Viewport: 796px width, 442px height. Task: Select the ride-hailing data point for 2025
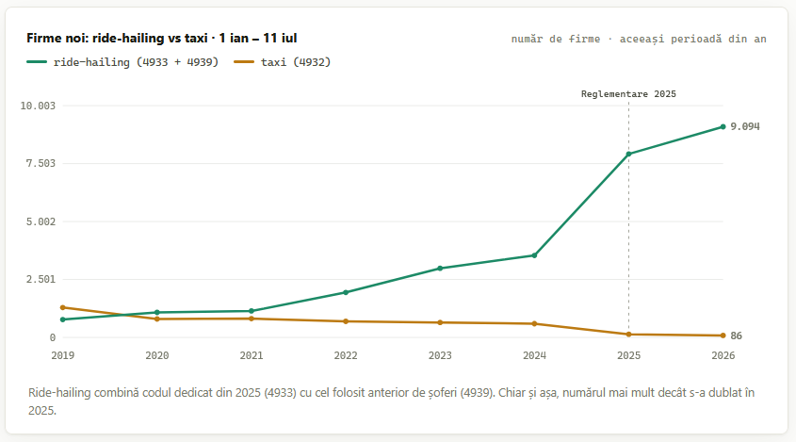point(628,154)
